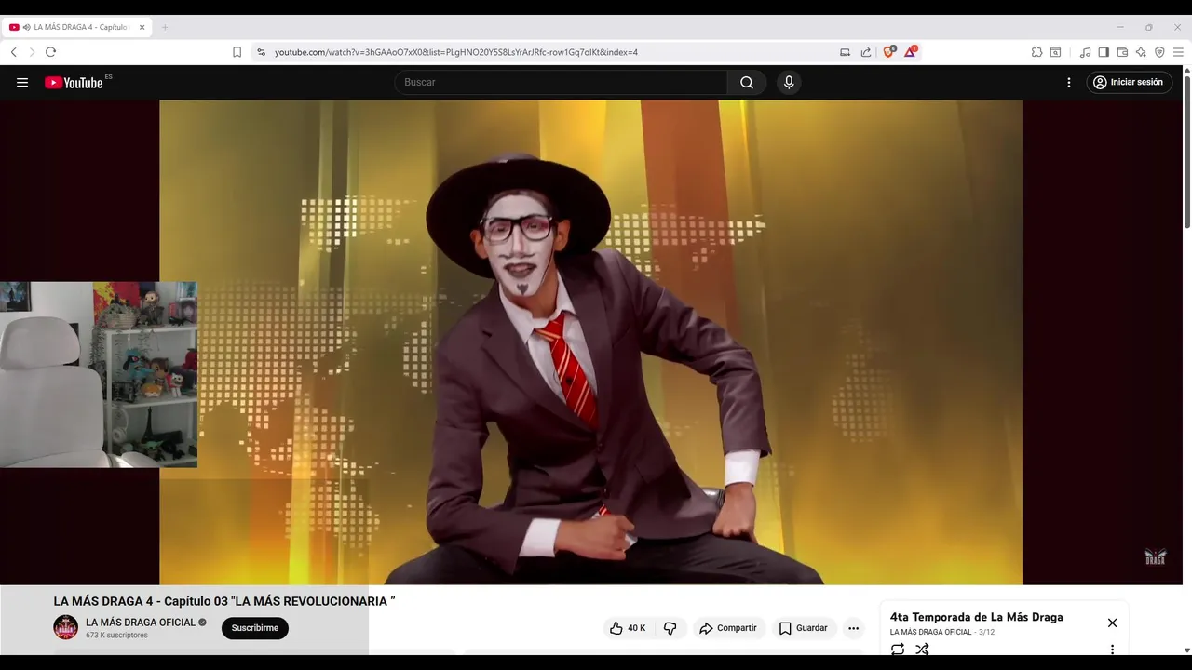
Task: Click webcam overlay thumbnail on video
Action: pyautogui.click(x=98, y=374)
